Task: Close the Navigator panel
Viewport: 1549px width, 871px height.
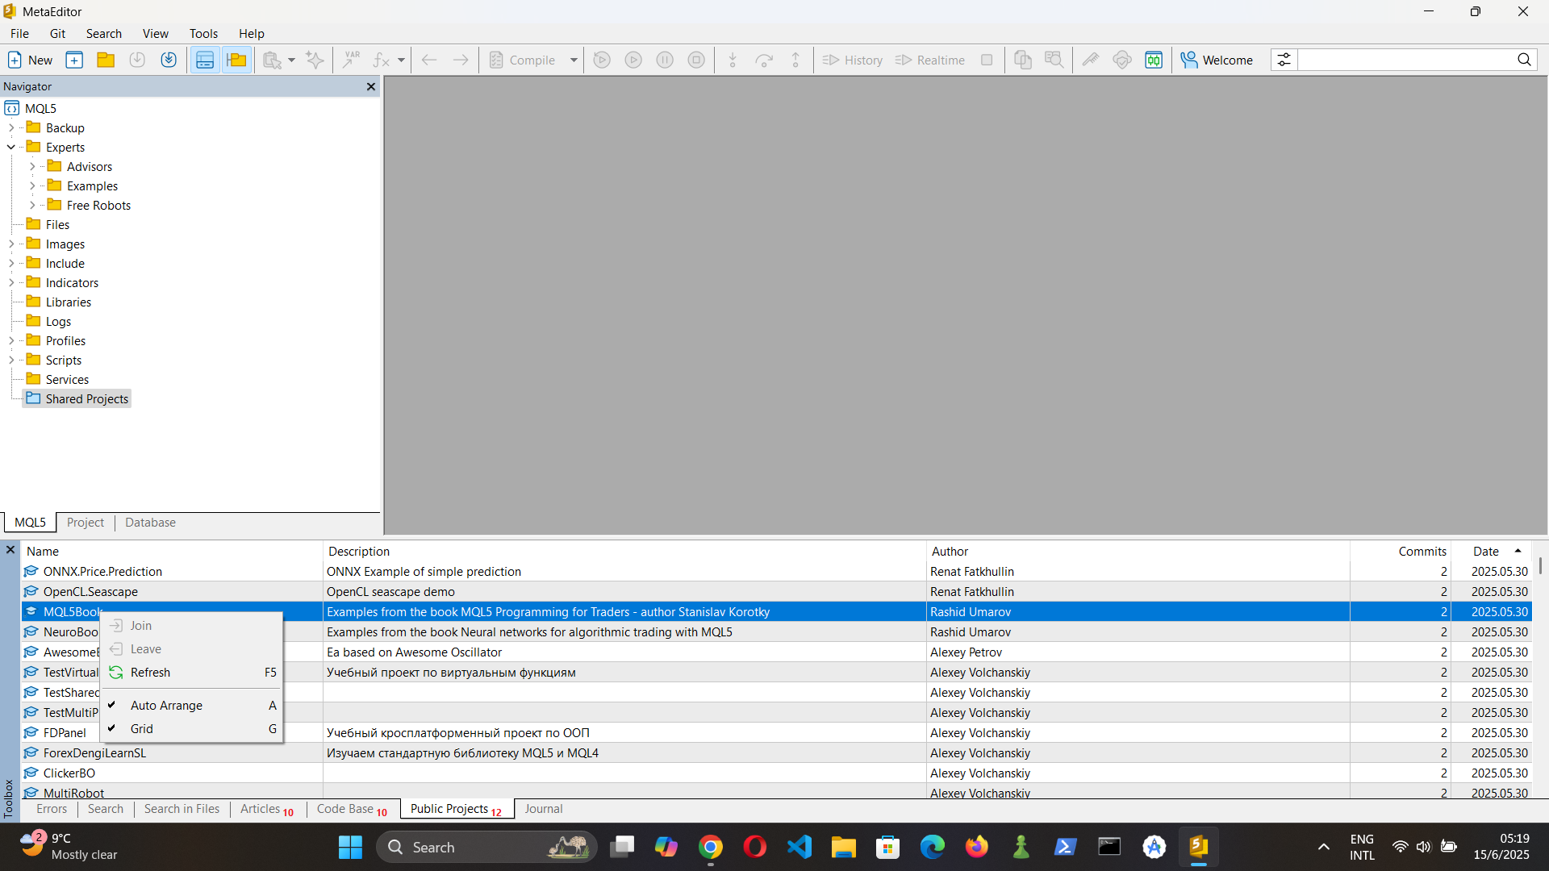Action: (x=371, y=86)
